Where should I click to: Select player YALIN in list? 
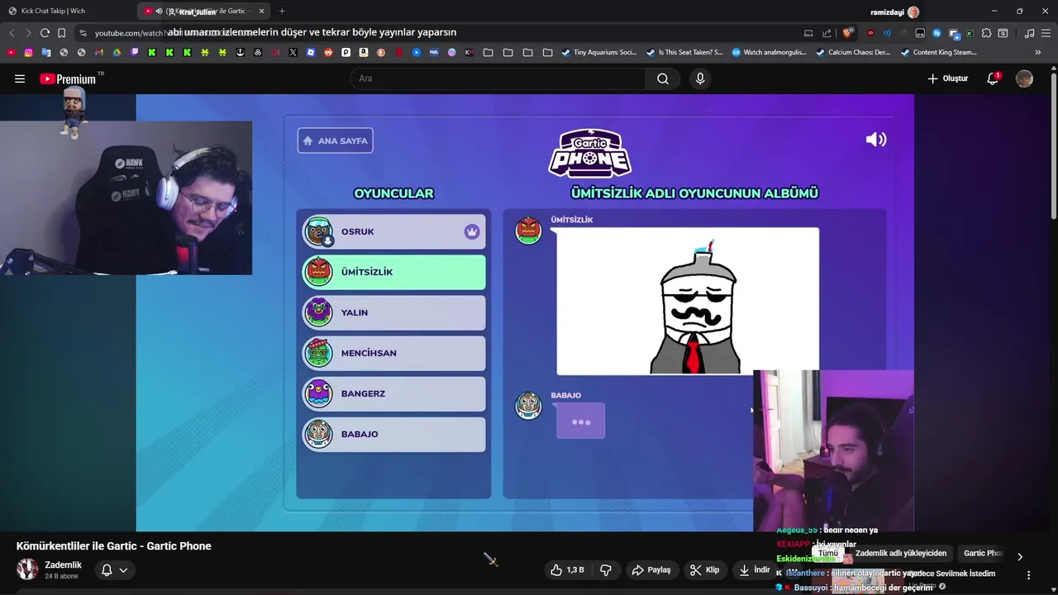pyautogui.click(x=393, y=312)
